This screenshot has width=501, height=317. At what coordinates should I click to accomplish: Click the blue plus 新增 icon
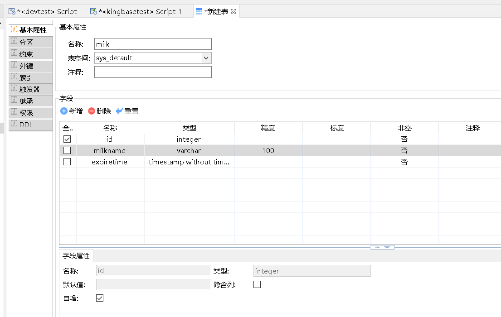[x=64, y=111]
